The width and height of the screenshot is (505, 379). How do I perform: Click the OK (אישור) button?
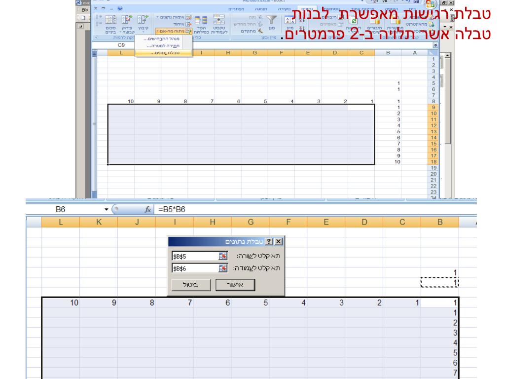click(235, 285)
